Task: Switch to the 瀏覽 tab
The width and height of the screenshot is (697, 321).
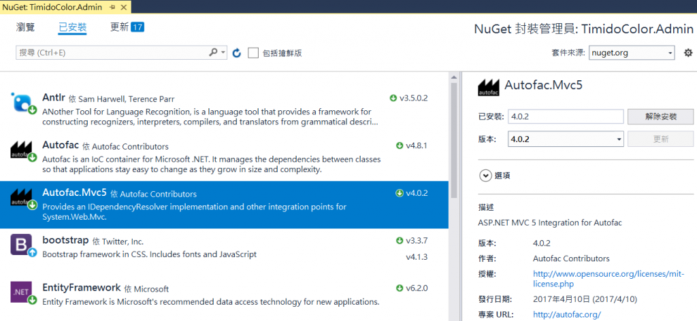Action: coord(27,27)
